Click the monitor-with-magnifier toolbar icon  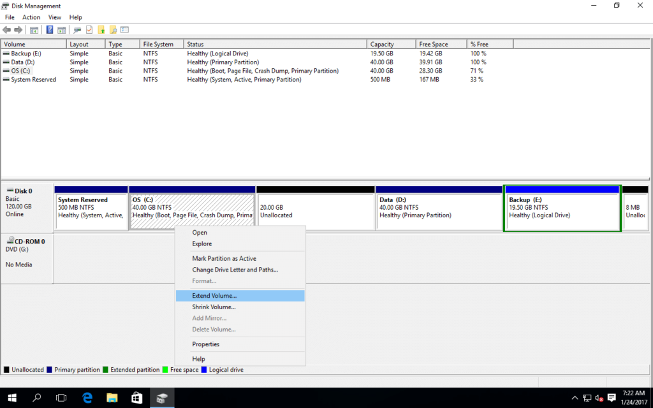pos(77,29)
